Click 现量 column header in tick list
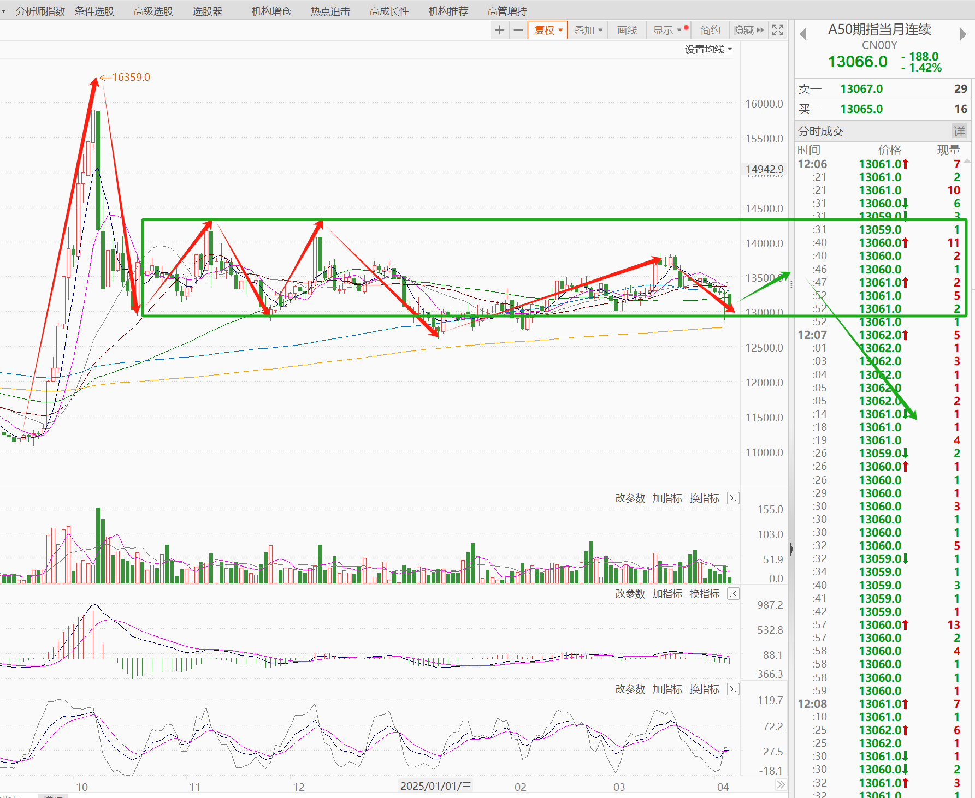The height and width of the screenshot is (798, 975). (949, 150)
